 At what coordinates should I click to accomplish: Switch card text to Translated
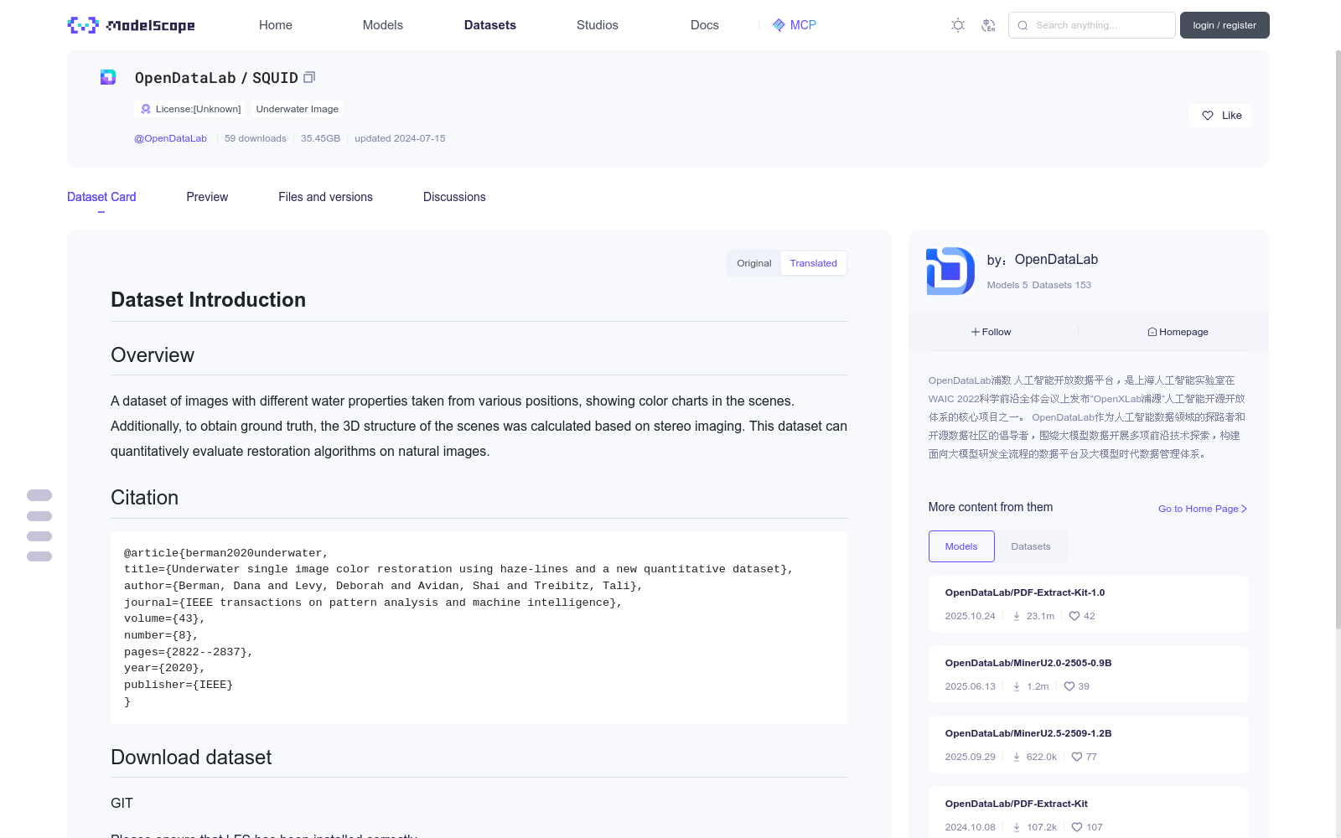coord(813,263)
